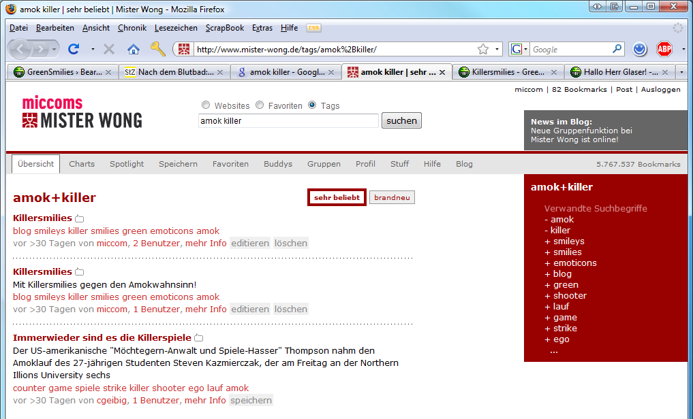
Task: Click the Ausloggen link
Action: pyautogui.click(x=661, y=90)
